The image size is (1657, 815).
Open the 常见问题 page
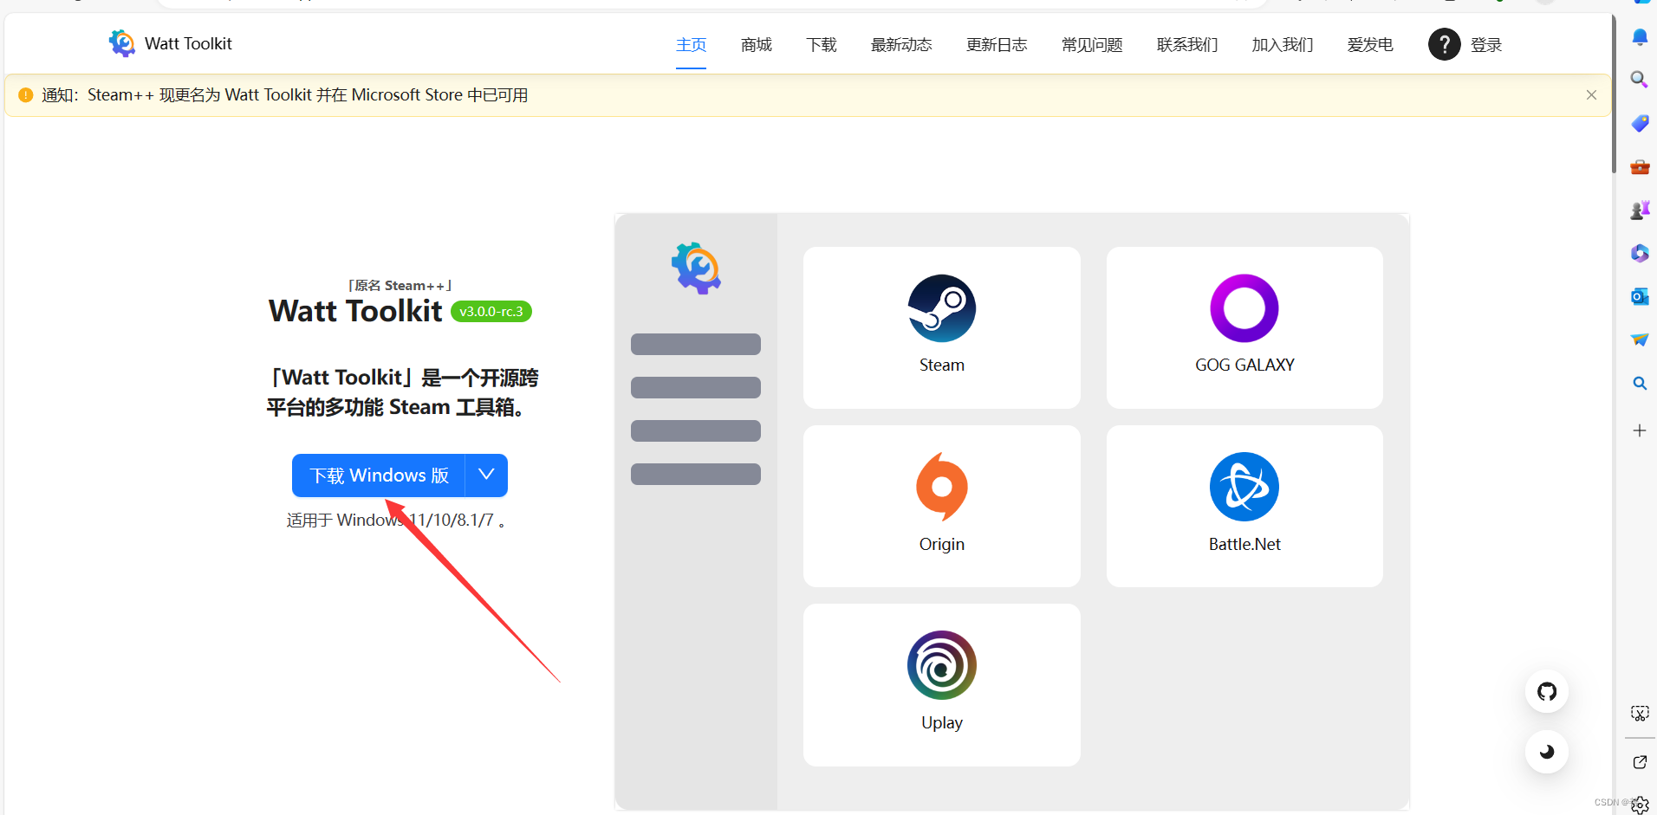pos(1092,44)
